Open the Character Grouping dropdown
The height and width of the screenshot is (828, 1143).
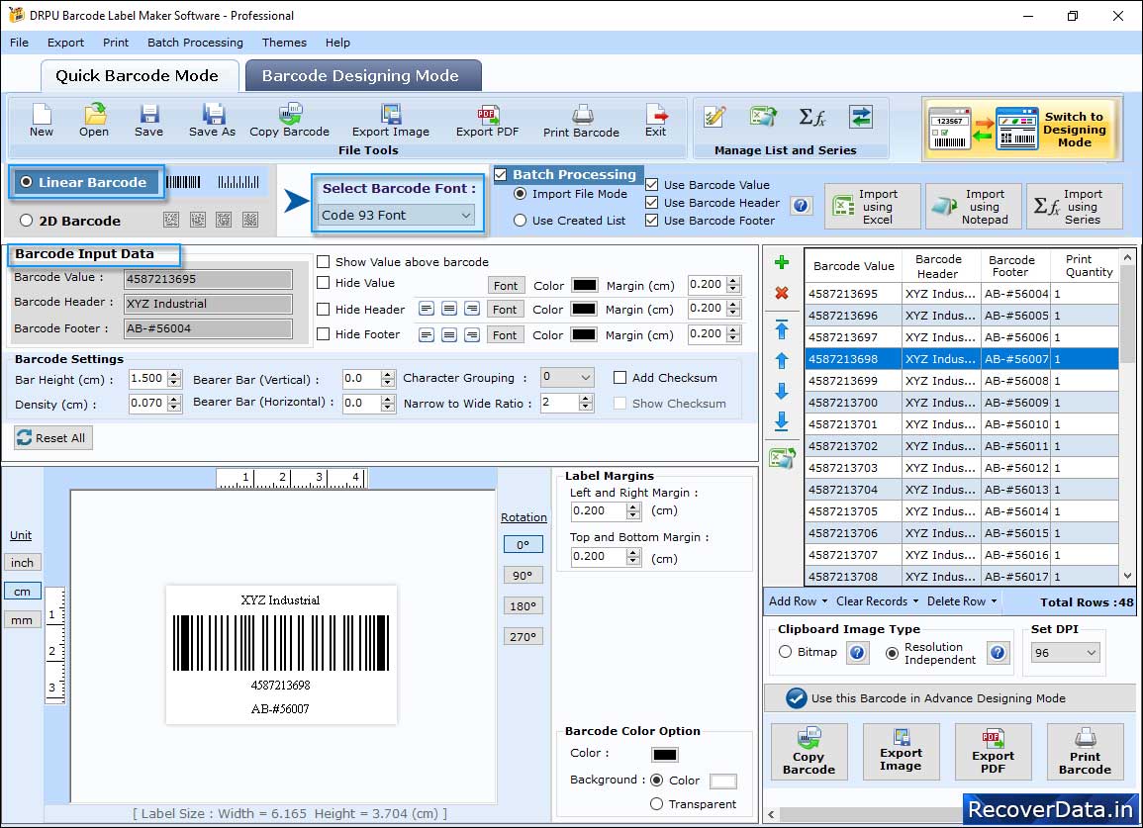click(x=567, y=377)
